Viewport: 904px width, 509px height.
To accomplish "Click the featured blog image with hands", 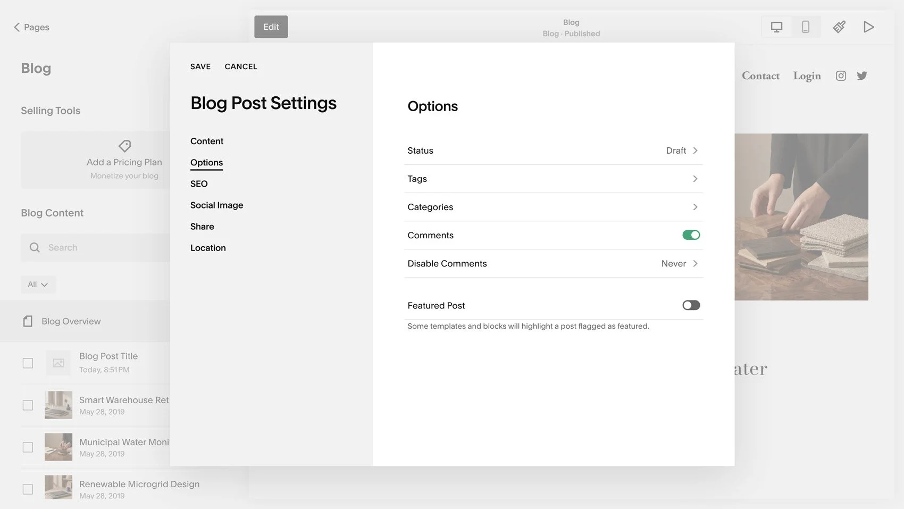I will pyautogui.click(x=801, y=217).
